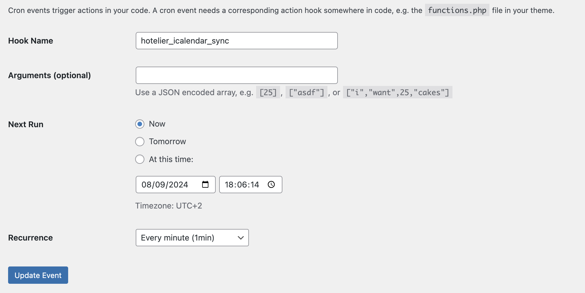Viewport: 585px width, 293px height.
Task: Open the calendar date picker icon
Action: pos(205,185)
